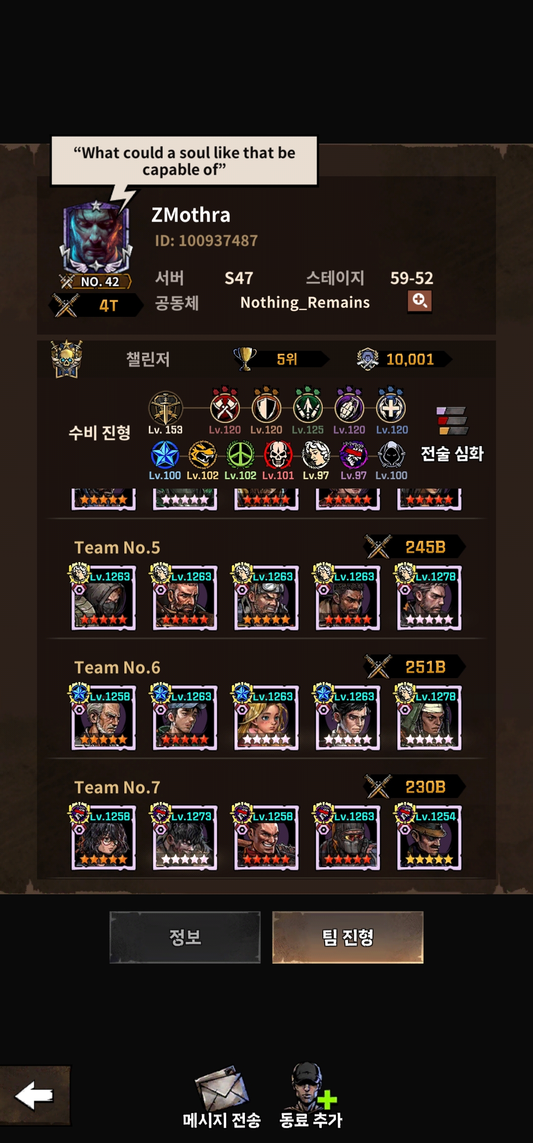Tap Team No.7 Lv.1273 hero portrait

pos(185,838)
